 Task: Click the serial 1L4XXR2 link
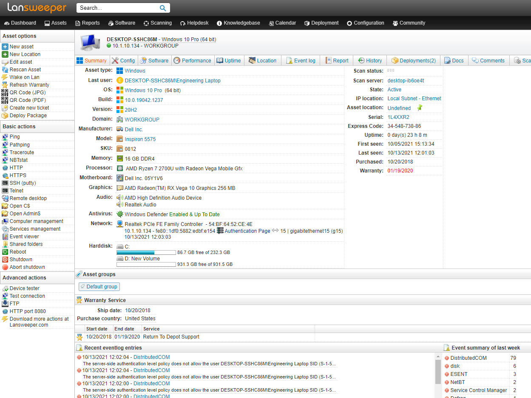pyautogui.click(x=398, y=117)
